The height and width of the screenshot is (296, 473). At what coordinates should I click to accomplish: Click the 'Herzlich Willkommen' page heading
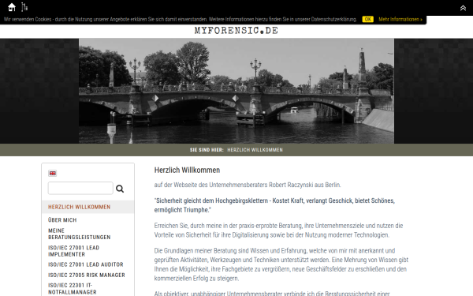point(187,170)
